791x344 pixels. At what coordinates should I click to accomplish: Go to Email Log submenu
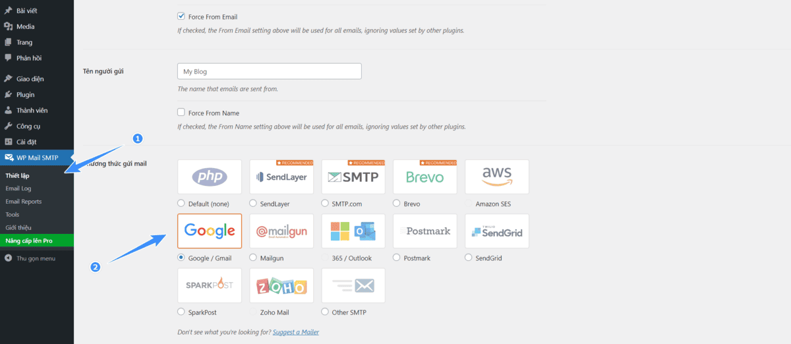point(18,188)
